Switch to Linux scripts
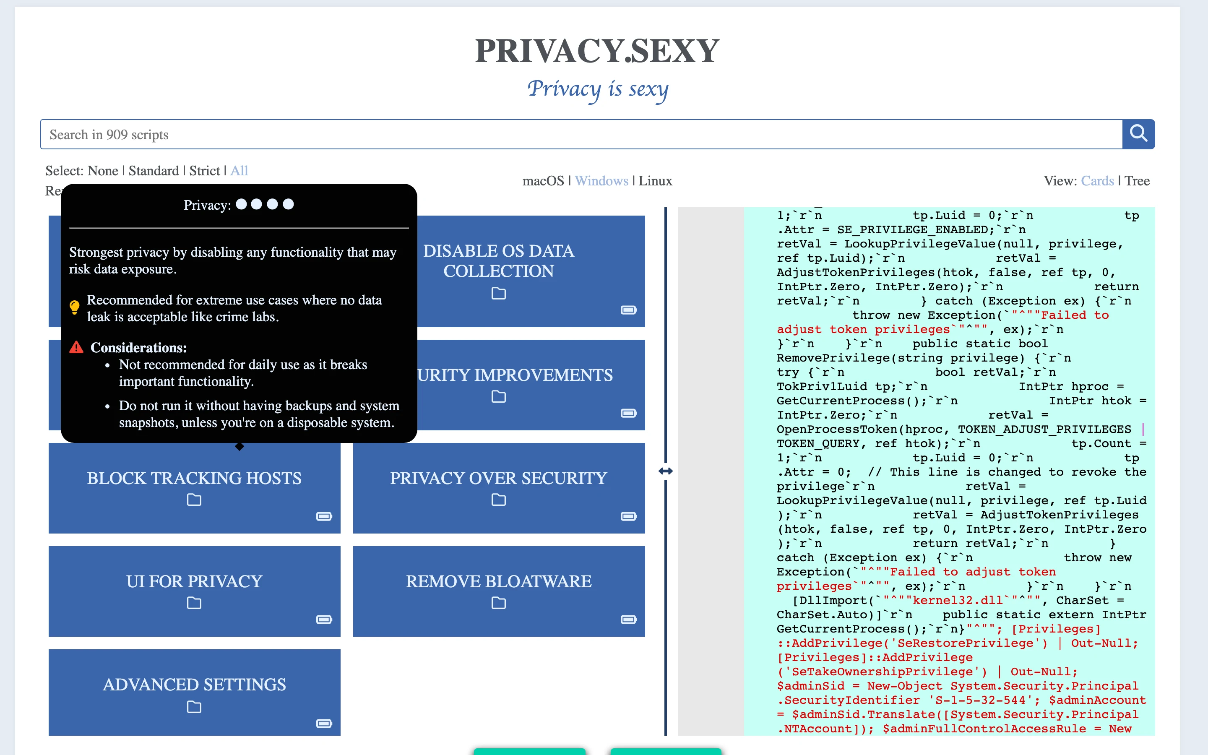Image resolution: width=1208 pixels, height=755 pixels. [656, 181]
